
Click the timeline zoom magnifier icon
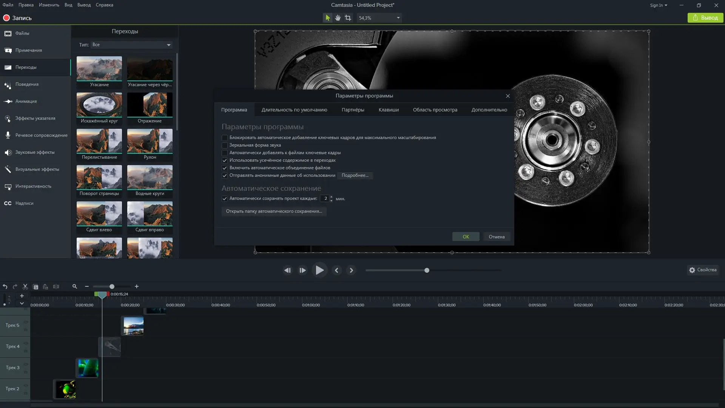point(75,287)
